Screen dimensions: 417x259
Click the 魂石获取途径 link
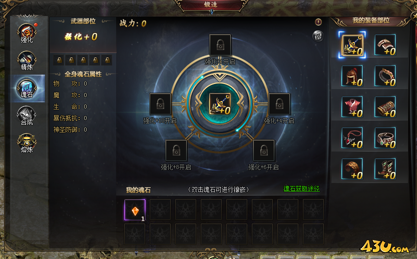point(301,188)
